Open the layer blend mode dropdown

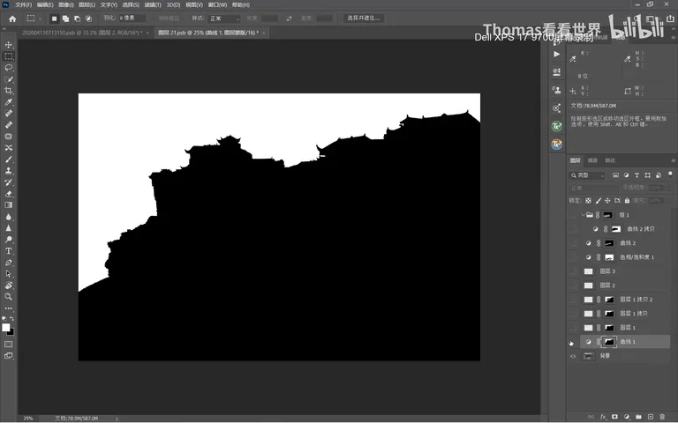coord(593,189)
